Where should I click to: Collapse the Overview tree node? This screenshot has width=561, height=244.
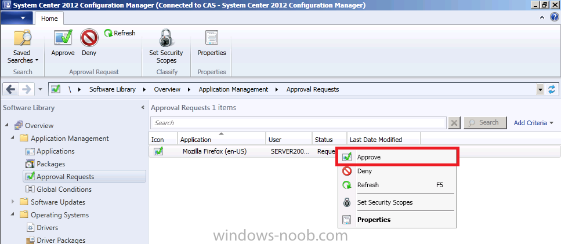pyautogui.click(x=7, y=125)
